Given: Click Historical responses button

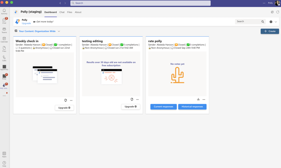Looking at the screenshot, I should coord(192,107).
